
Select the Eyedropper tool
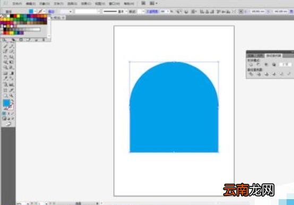[6, 79]
